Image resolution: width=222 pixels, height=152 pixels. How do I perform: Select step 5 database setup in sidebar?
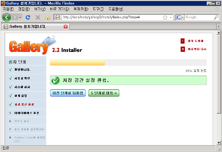pyautogui.click(x=27, y=113)
